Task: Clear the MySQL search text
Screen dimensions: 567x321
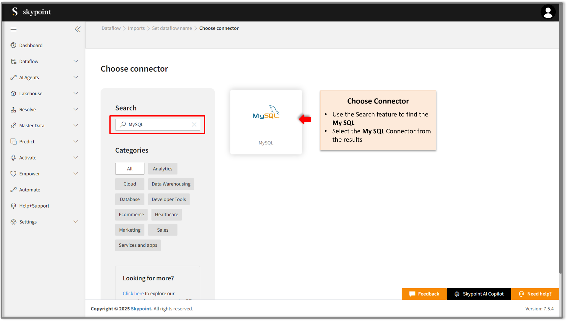Action: point(194,125)
